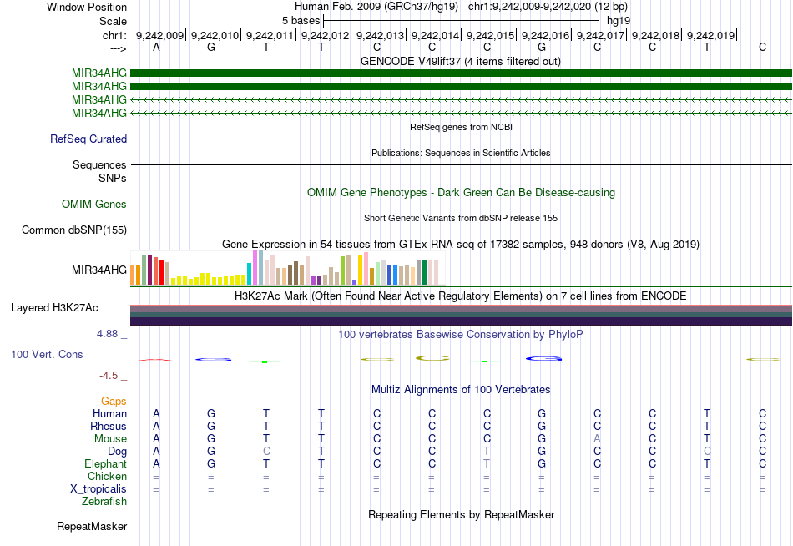
Task: Click the 100 Vert. Cons track label
Action: click(x=47, y=354)
